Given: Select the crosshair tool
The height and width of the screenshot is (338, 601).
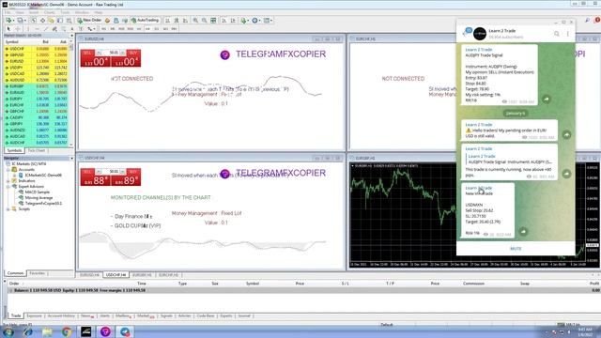Looking at the screenshot, I should (x=18, y=29).
